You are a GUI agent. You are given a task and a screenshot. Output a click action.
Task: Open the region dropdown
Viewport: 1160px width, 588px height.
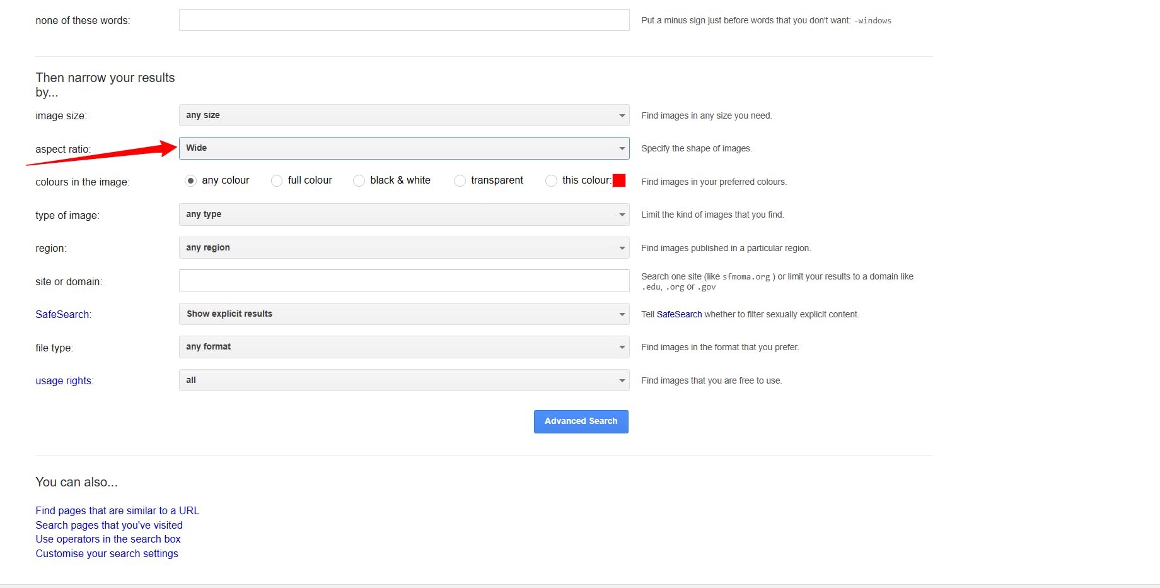(404, 248)
